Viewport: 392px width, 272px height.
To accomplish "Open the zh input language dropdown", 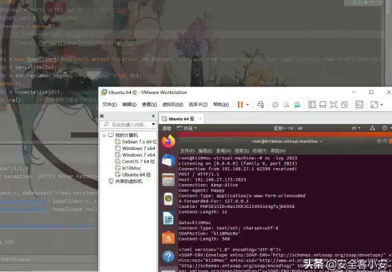I will click(x=356, y=128).
